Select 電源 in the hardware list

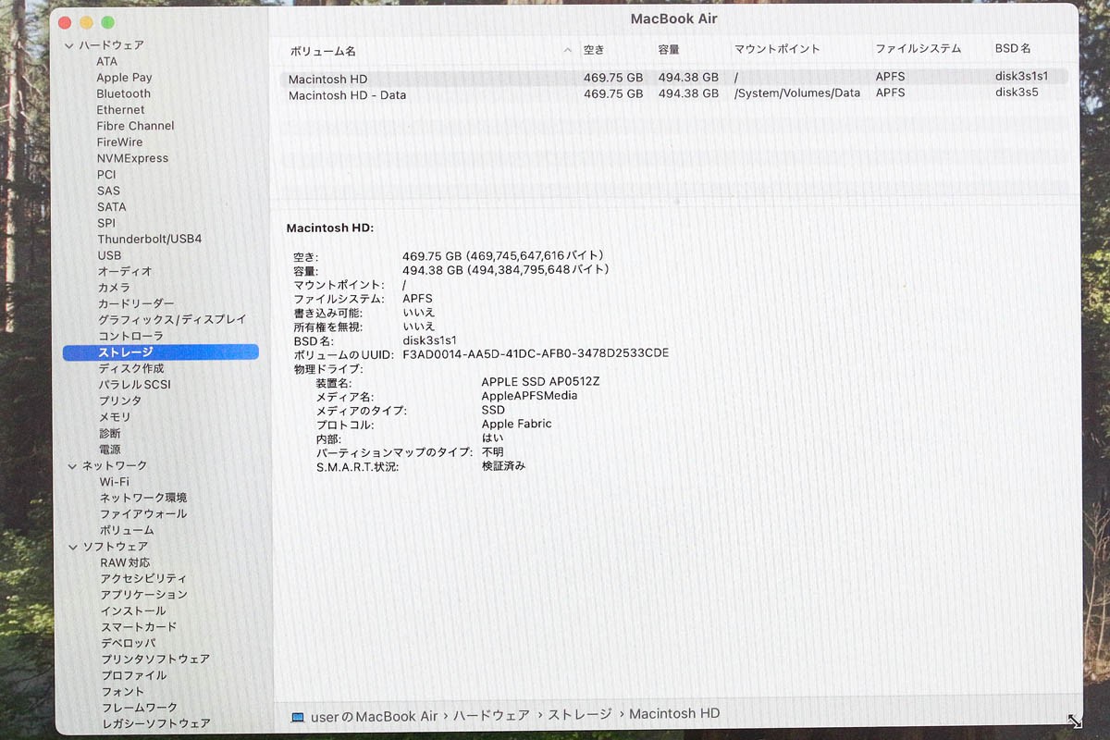point(110,450)
